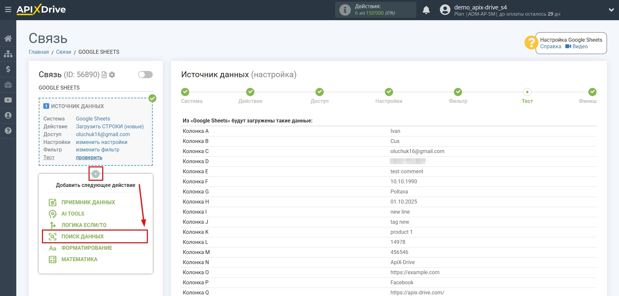
Task: Choose МАТЕМАТИКА in the action list
Action: (x=79, y=259)
